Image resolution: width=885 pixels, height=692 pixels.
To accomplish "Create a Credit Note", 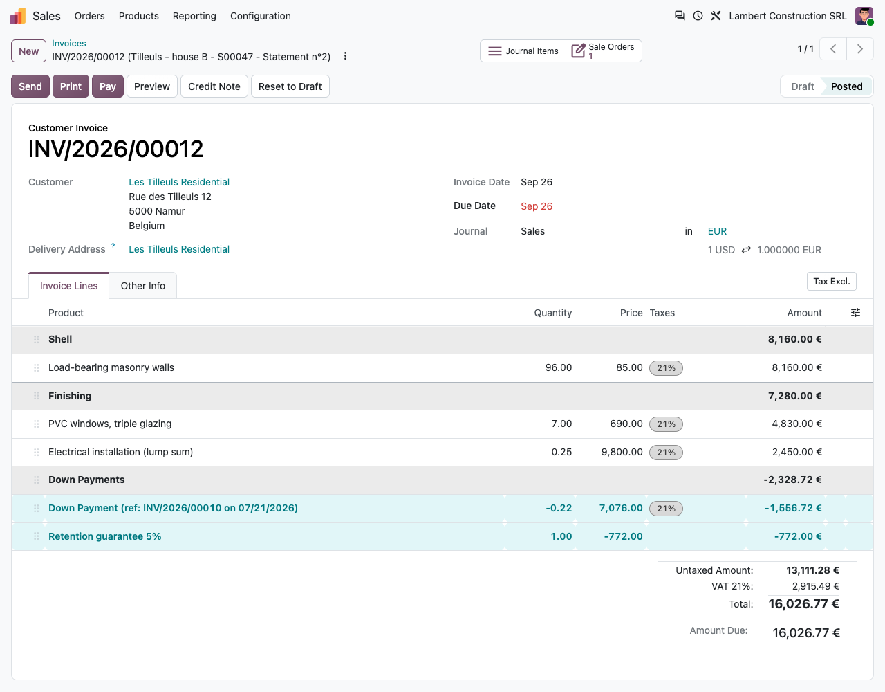I will point(214,86).
